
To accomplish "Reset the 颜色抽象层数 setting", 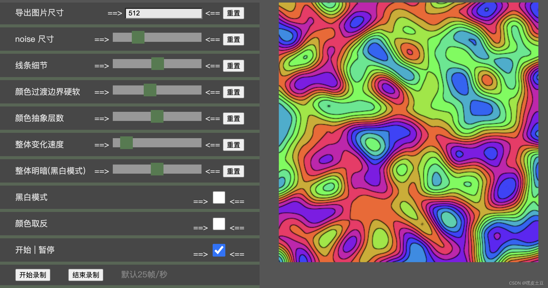I will point(233,119).
